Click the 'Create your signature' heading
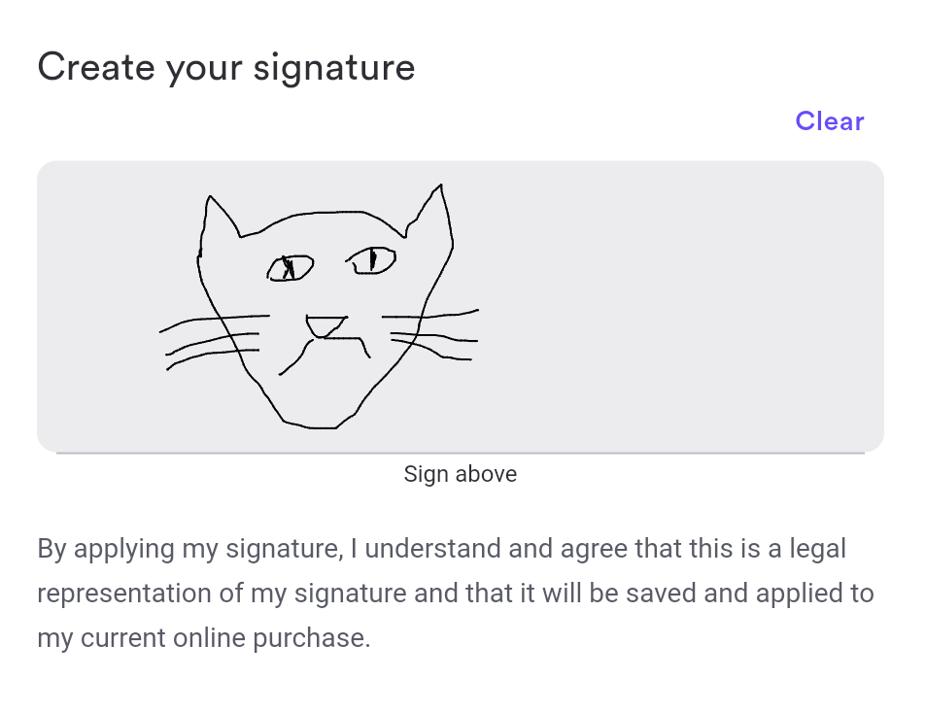Screen dimensions: 925x713 point(225,67)
